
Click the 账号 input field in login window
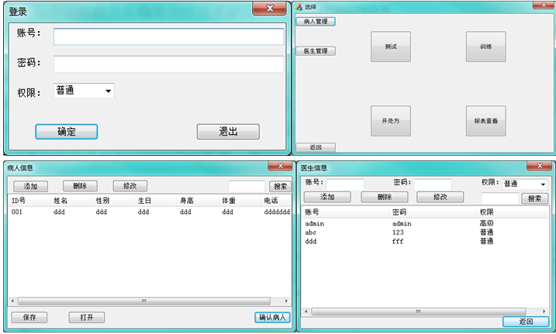tap(168, 37)
